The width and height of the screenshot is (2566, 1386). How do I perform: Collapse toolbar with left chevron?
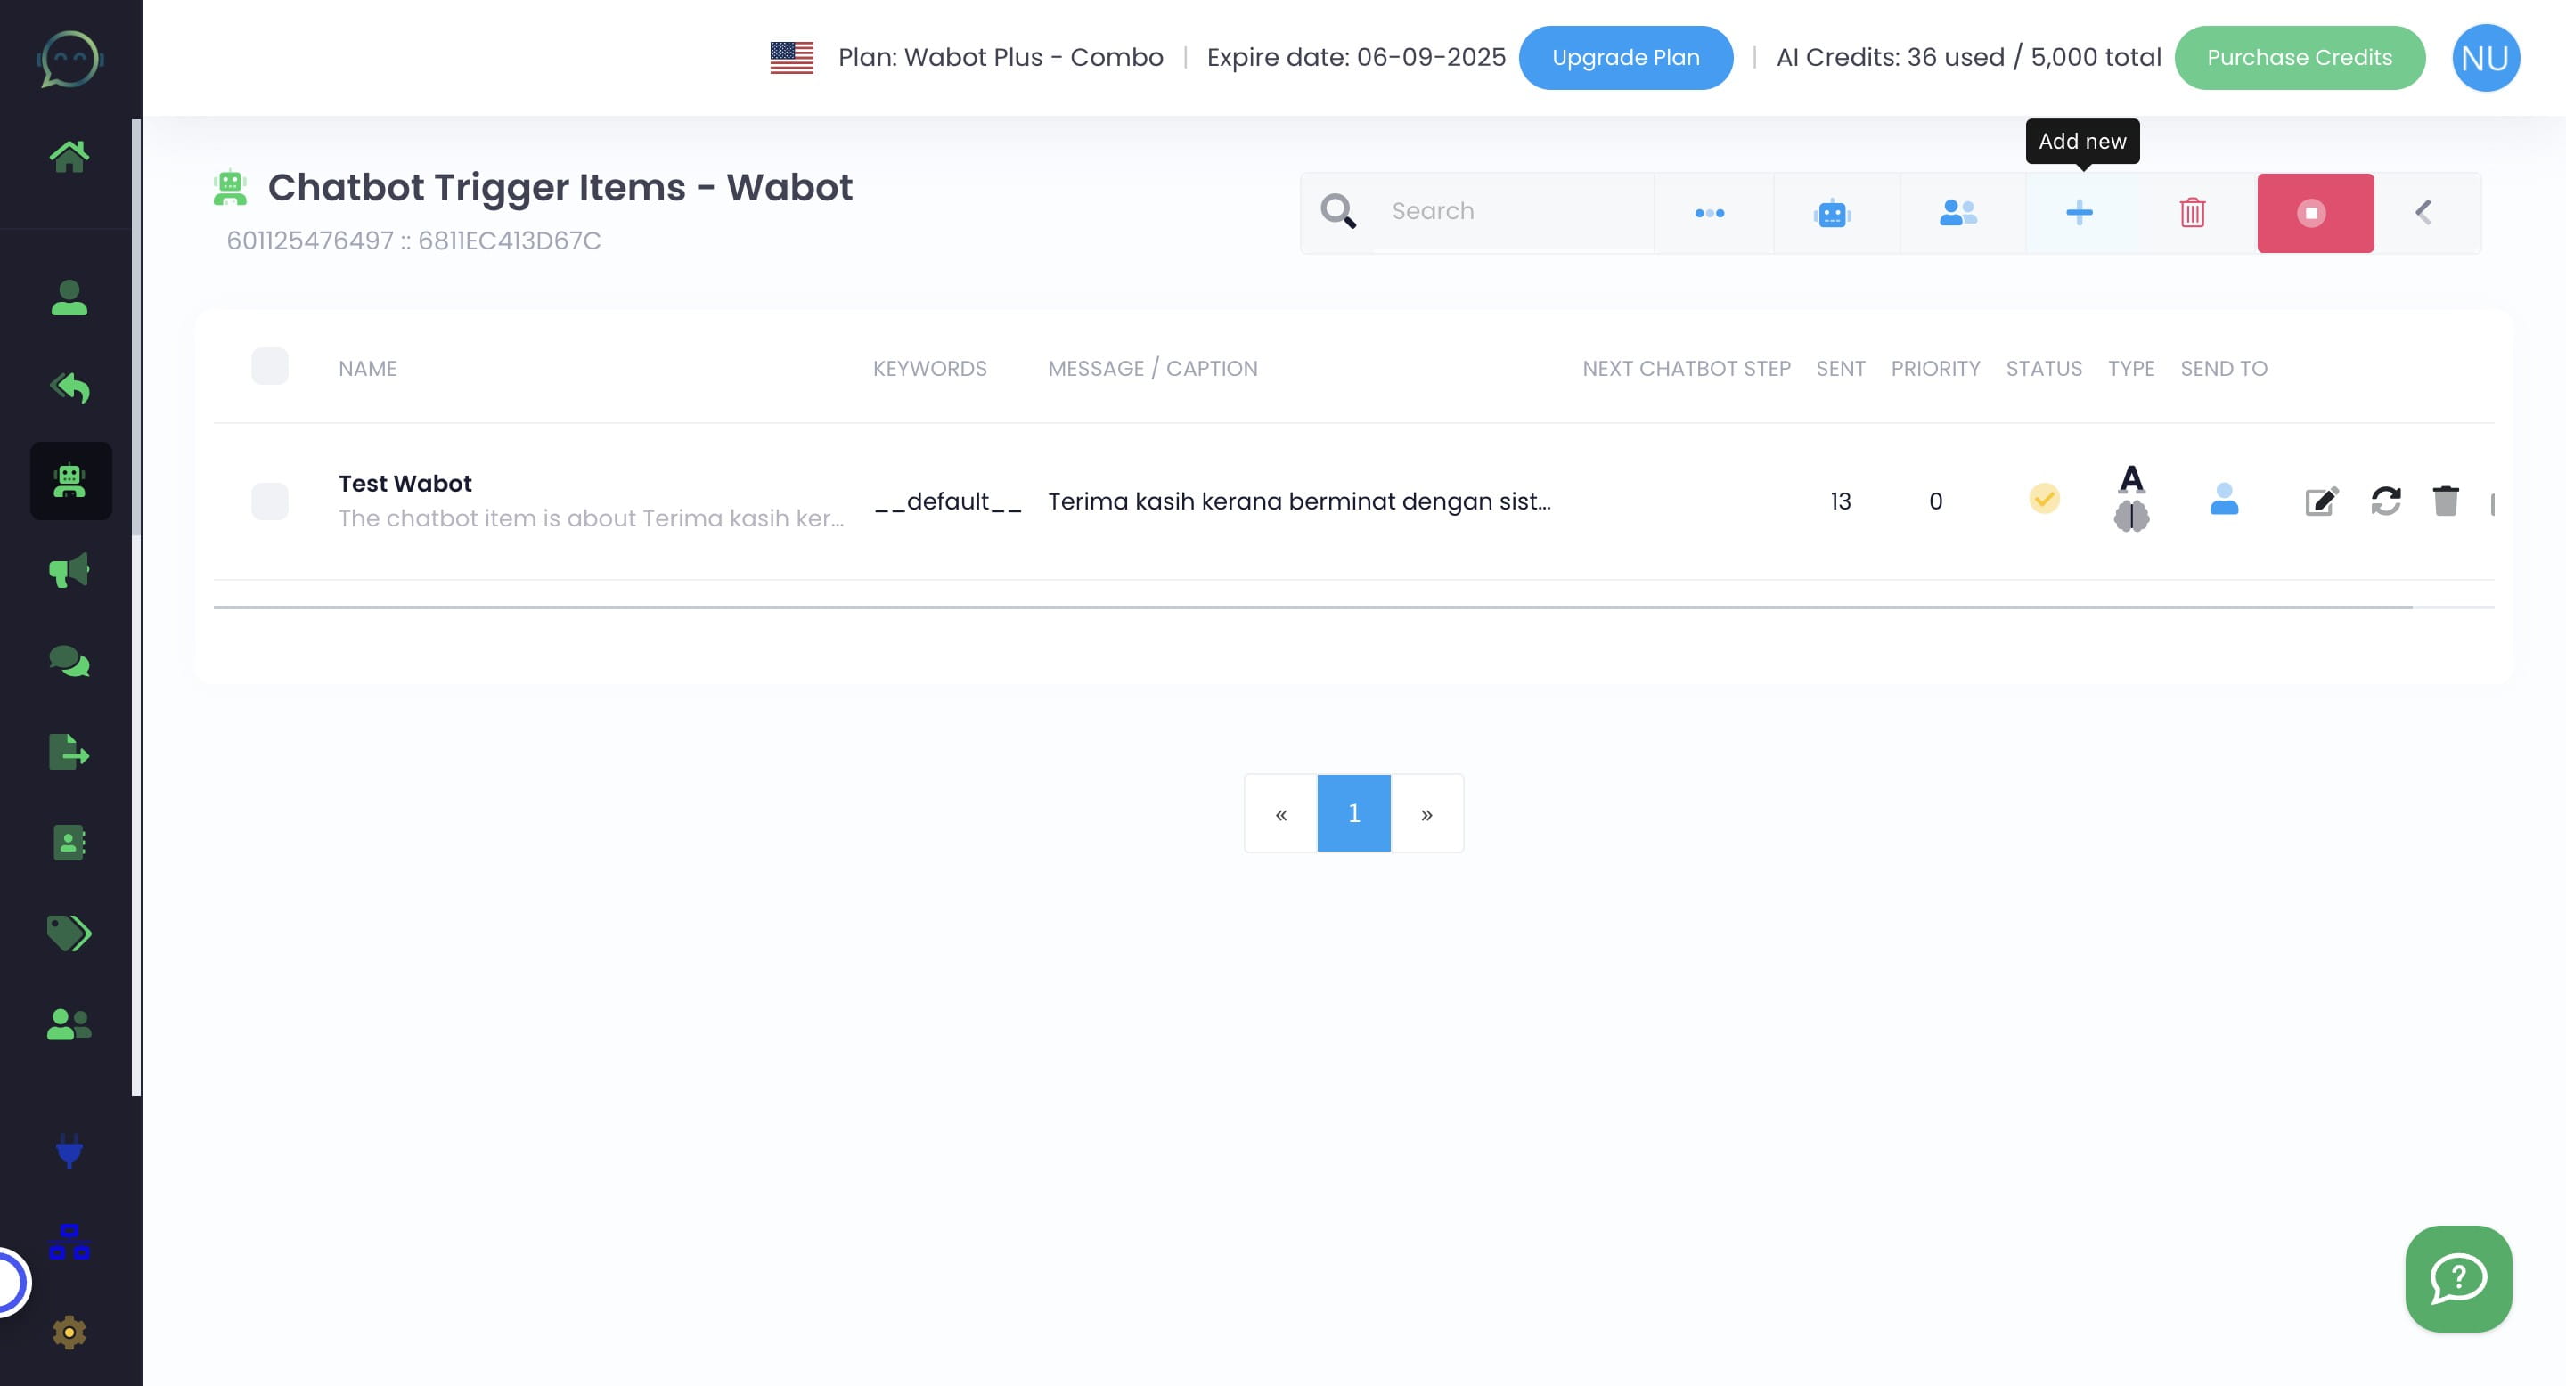coord(2423,212)
